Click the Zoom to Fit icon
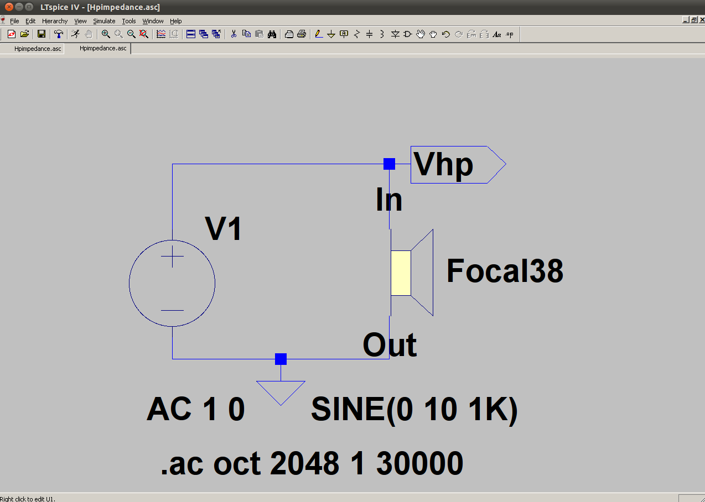705x502 pixels. tap(144, 34)
